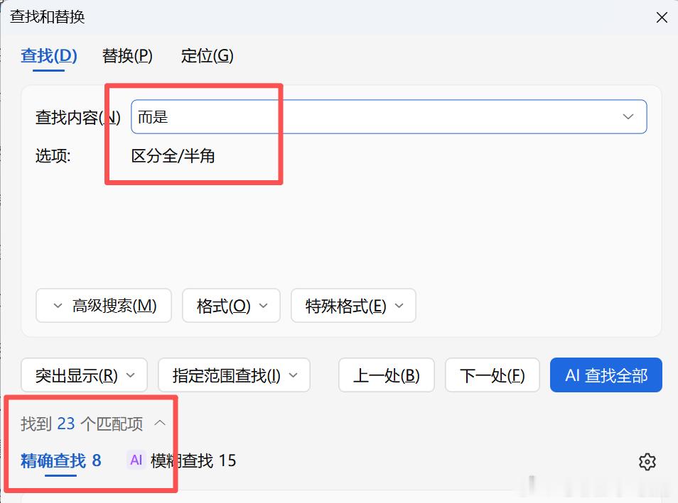The height and width of the screenshot is (503, 678).
Task: Click the 下一处(F) button
Action: (493, 375)
